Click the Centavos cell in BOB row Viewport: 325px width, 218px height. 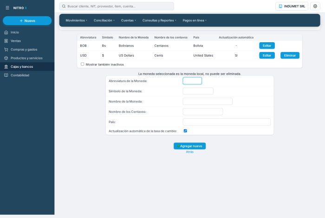pos(161,45)
